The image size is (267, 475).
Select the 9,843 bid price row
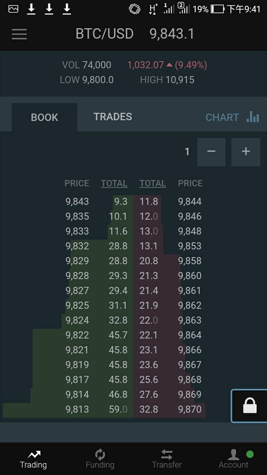(x=77, y=202)
